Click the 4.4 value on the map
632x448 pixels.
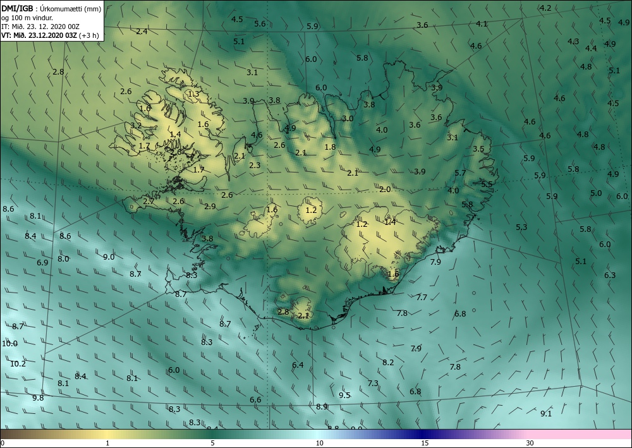592,49
